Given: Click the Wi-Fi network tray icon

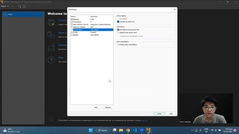Looking at the screenshot, I should point(212,130).
